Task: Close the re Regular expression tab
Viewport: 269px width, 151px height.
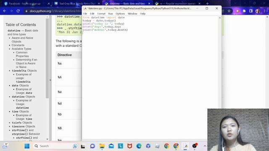Action: click(199, 4)
